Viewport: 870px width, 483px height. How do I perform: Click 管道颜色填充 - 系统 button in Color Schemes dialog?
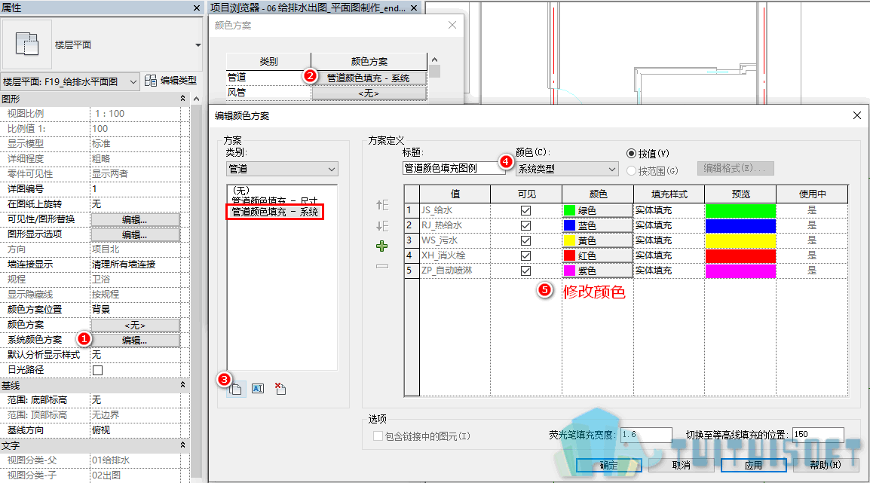point(369,78)
